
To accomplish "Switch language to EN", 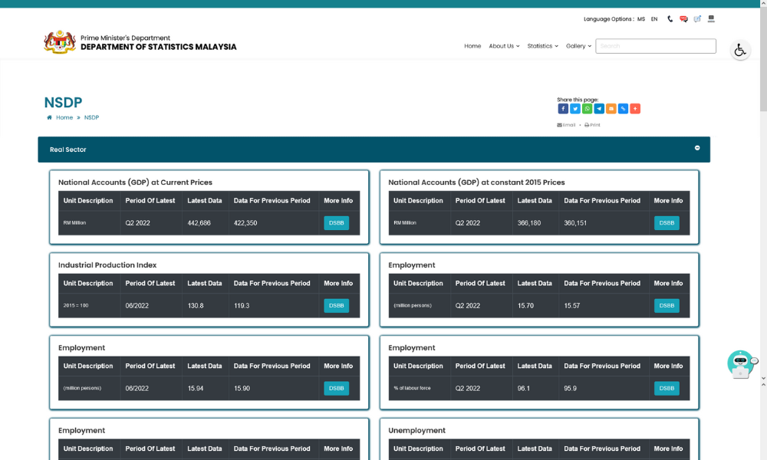I will 654,19.
